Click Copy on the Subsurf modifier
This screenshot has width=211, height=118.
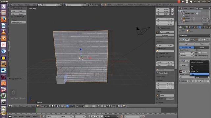pyautogui.click(x=202, y=44)
